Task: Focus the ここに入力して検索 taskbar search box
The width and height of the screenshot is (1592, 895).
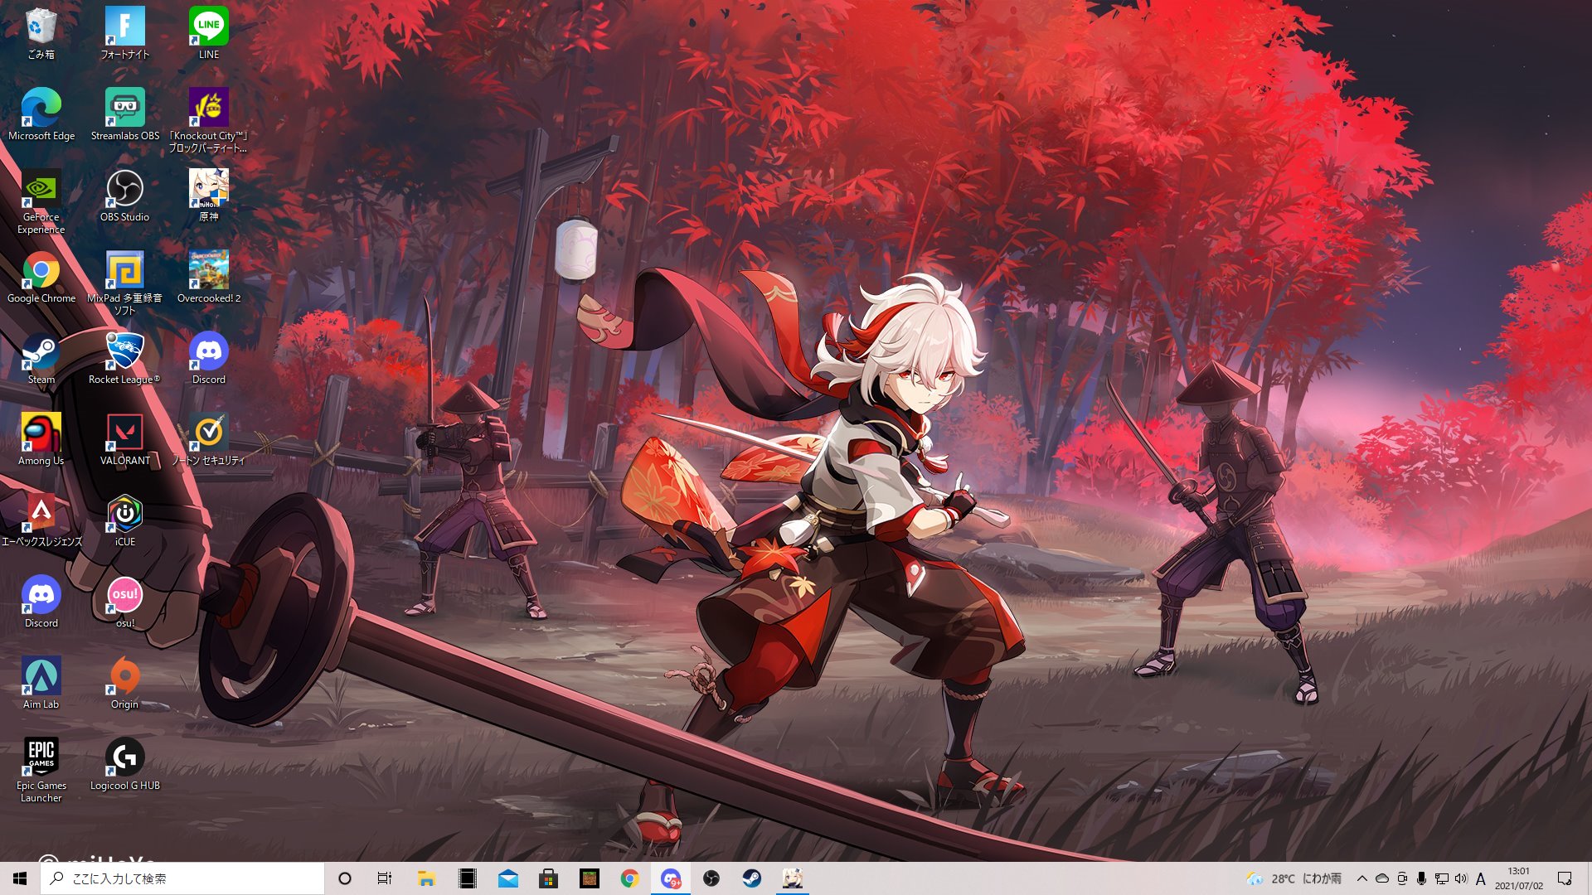Action: [182, 878]
